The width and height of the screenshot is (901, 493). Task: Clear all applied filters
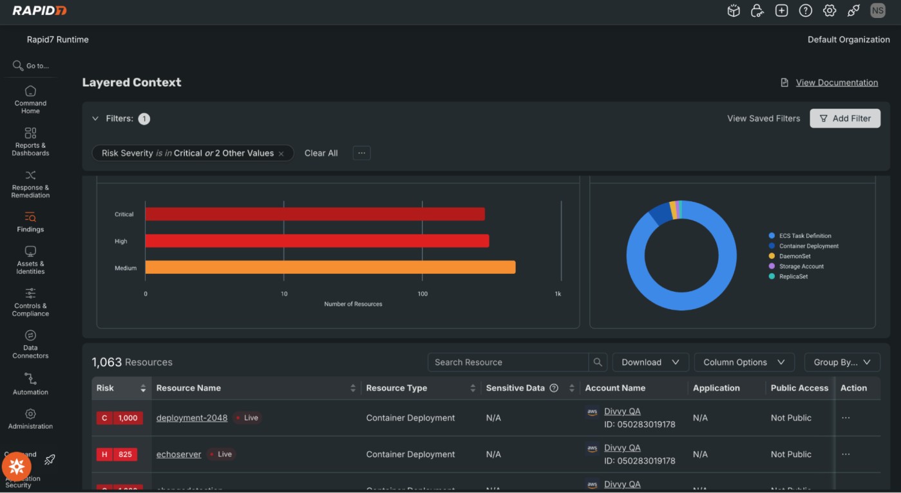coord(321,153)
